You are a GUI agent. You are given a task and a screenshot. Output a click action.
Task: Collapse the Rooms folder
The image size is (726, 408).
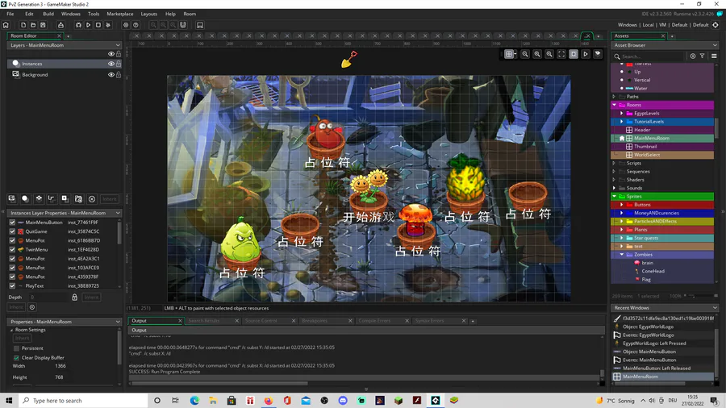pyautogui.click(x=615, y=105)
